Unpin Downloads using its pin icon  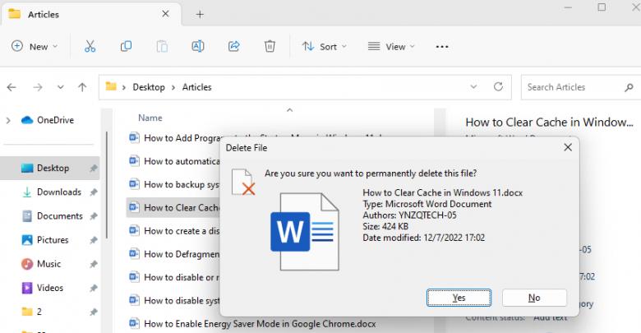[x=94, y=192]
